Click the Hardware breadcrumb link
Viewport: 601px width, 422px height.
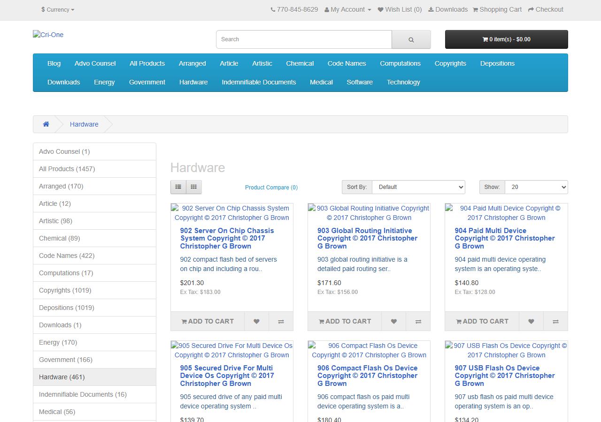click(x=84, y=124)
